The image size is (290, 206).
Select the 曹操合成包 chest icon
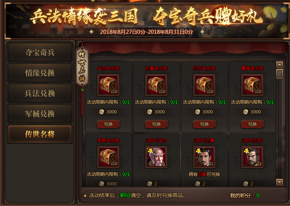click(x=252, y=85)
